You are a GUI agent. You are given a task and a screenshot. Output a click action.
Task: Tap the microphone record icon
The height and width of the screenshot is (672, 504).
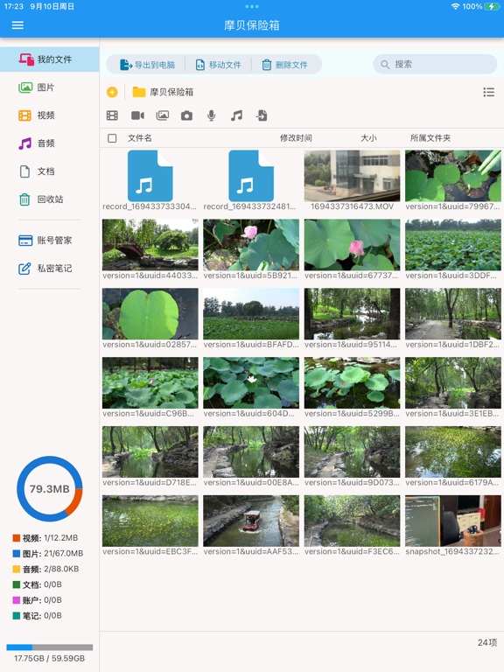[211, 115]
